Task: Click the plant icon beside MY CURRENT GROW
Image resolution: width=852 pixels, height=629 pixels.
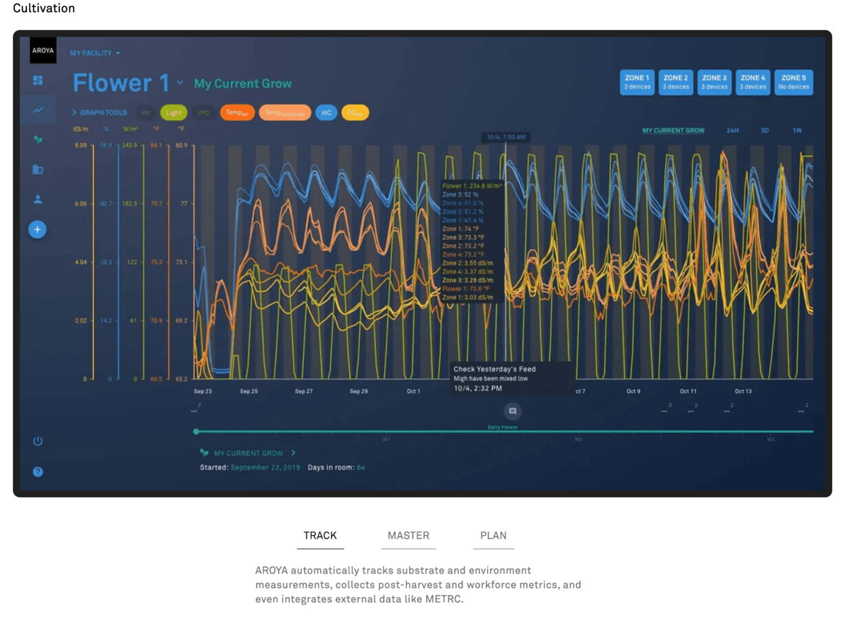Action: (204, 453)
